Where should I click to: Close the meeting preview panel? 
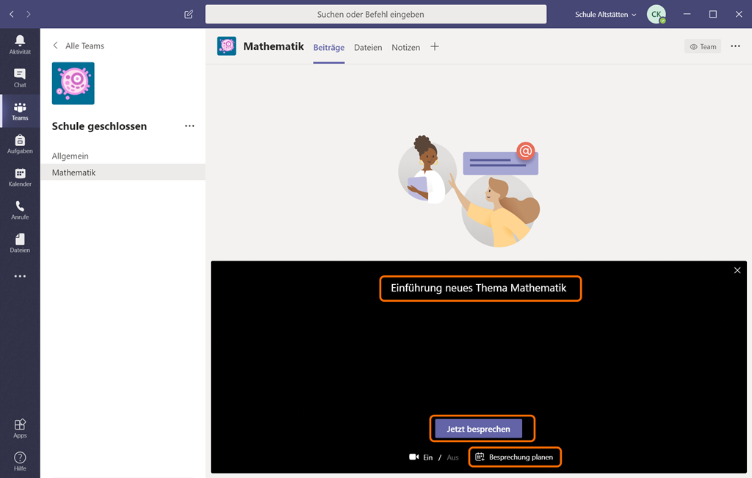(737, 270)
